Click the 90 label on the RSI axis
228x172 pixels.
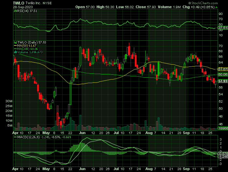(x=221, y=14)
